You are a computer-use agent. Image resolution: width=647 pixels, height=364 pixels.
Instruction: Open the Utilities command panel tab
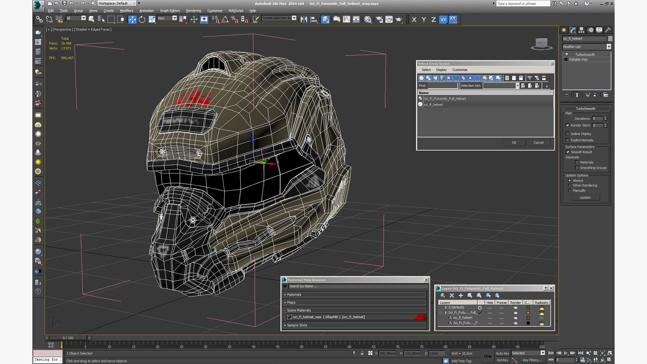[608, 30]
